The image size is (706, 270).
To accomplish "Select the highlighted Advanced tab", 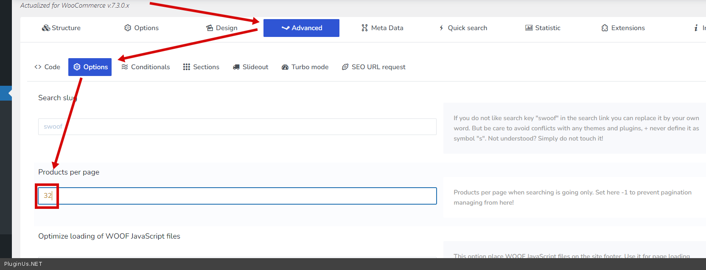I will click(x=301, y=28).
